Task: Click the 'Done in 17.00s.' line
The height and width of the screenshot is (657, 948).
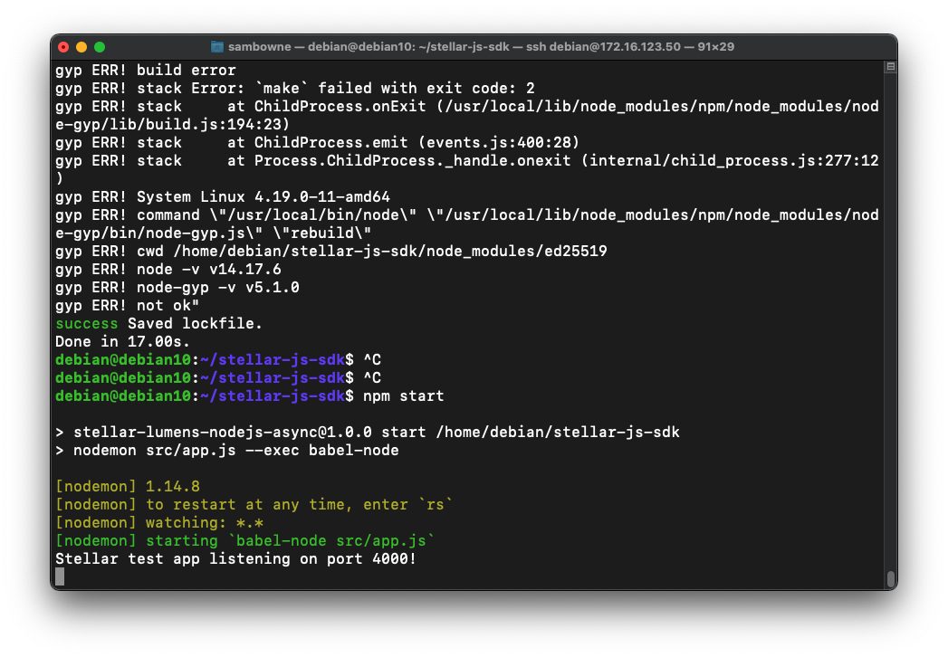Action: [x=123, y=342]
